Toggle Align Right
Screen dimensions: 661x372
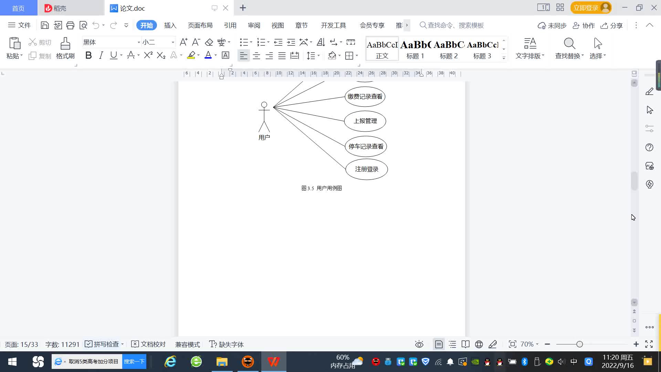click(269, 55)
